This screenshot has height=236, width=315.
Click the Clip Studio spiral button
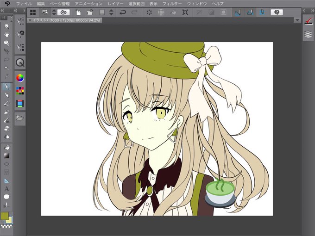click(63, 12)
